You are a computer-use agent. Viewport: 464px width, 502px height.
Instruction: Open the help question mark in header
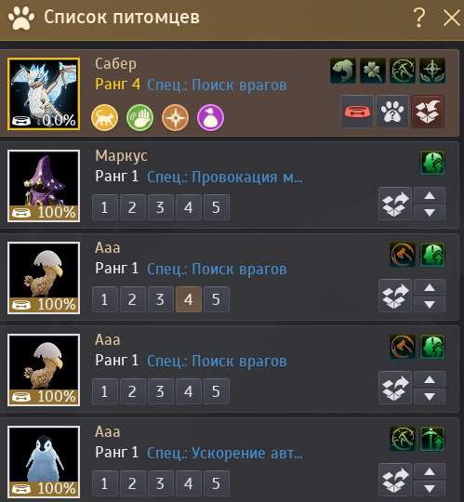(419, 18)
